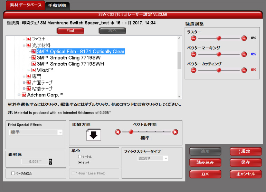The image size is (266, 192).
Task: Click the 素材厚 value field
Action: (35, 162)
